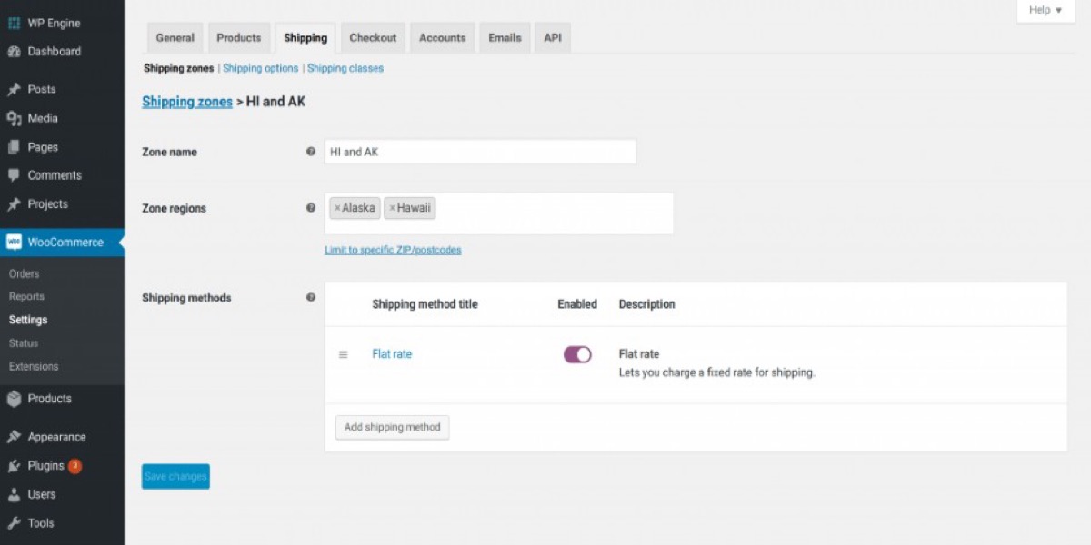Click the Zone name text field
This screenshot has height=545, width=1091.
pyautogui.click(x=480, y=152)
